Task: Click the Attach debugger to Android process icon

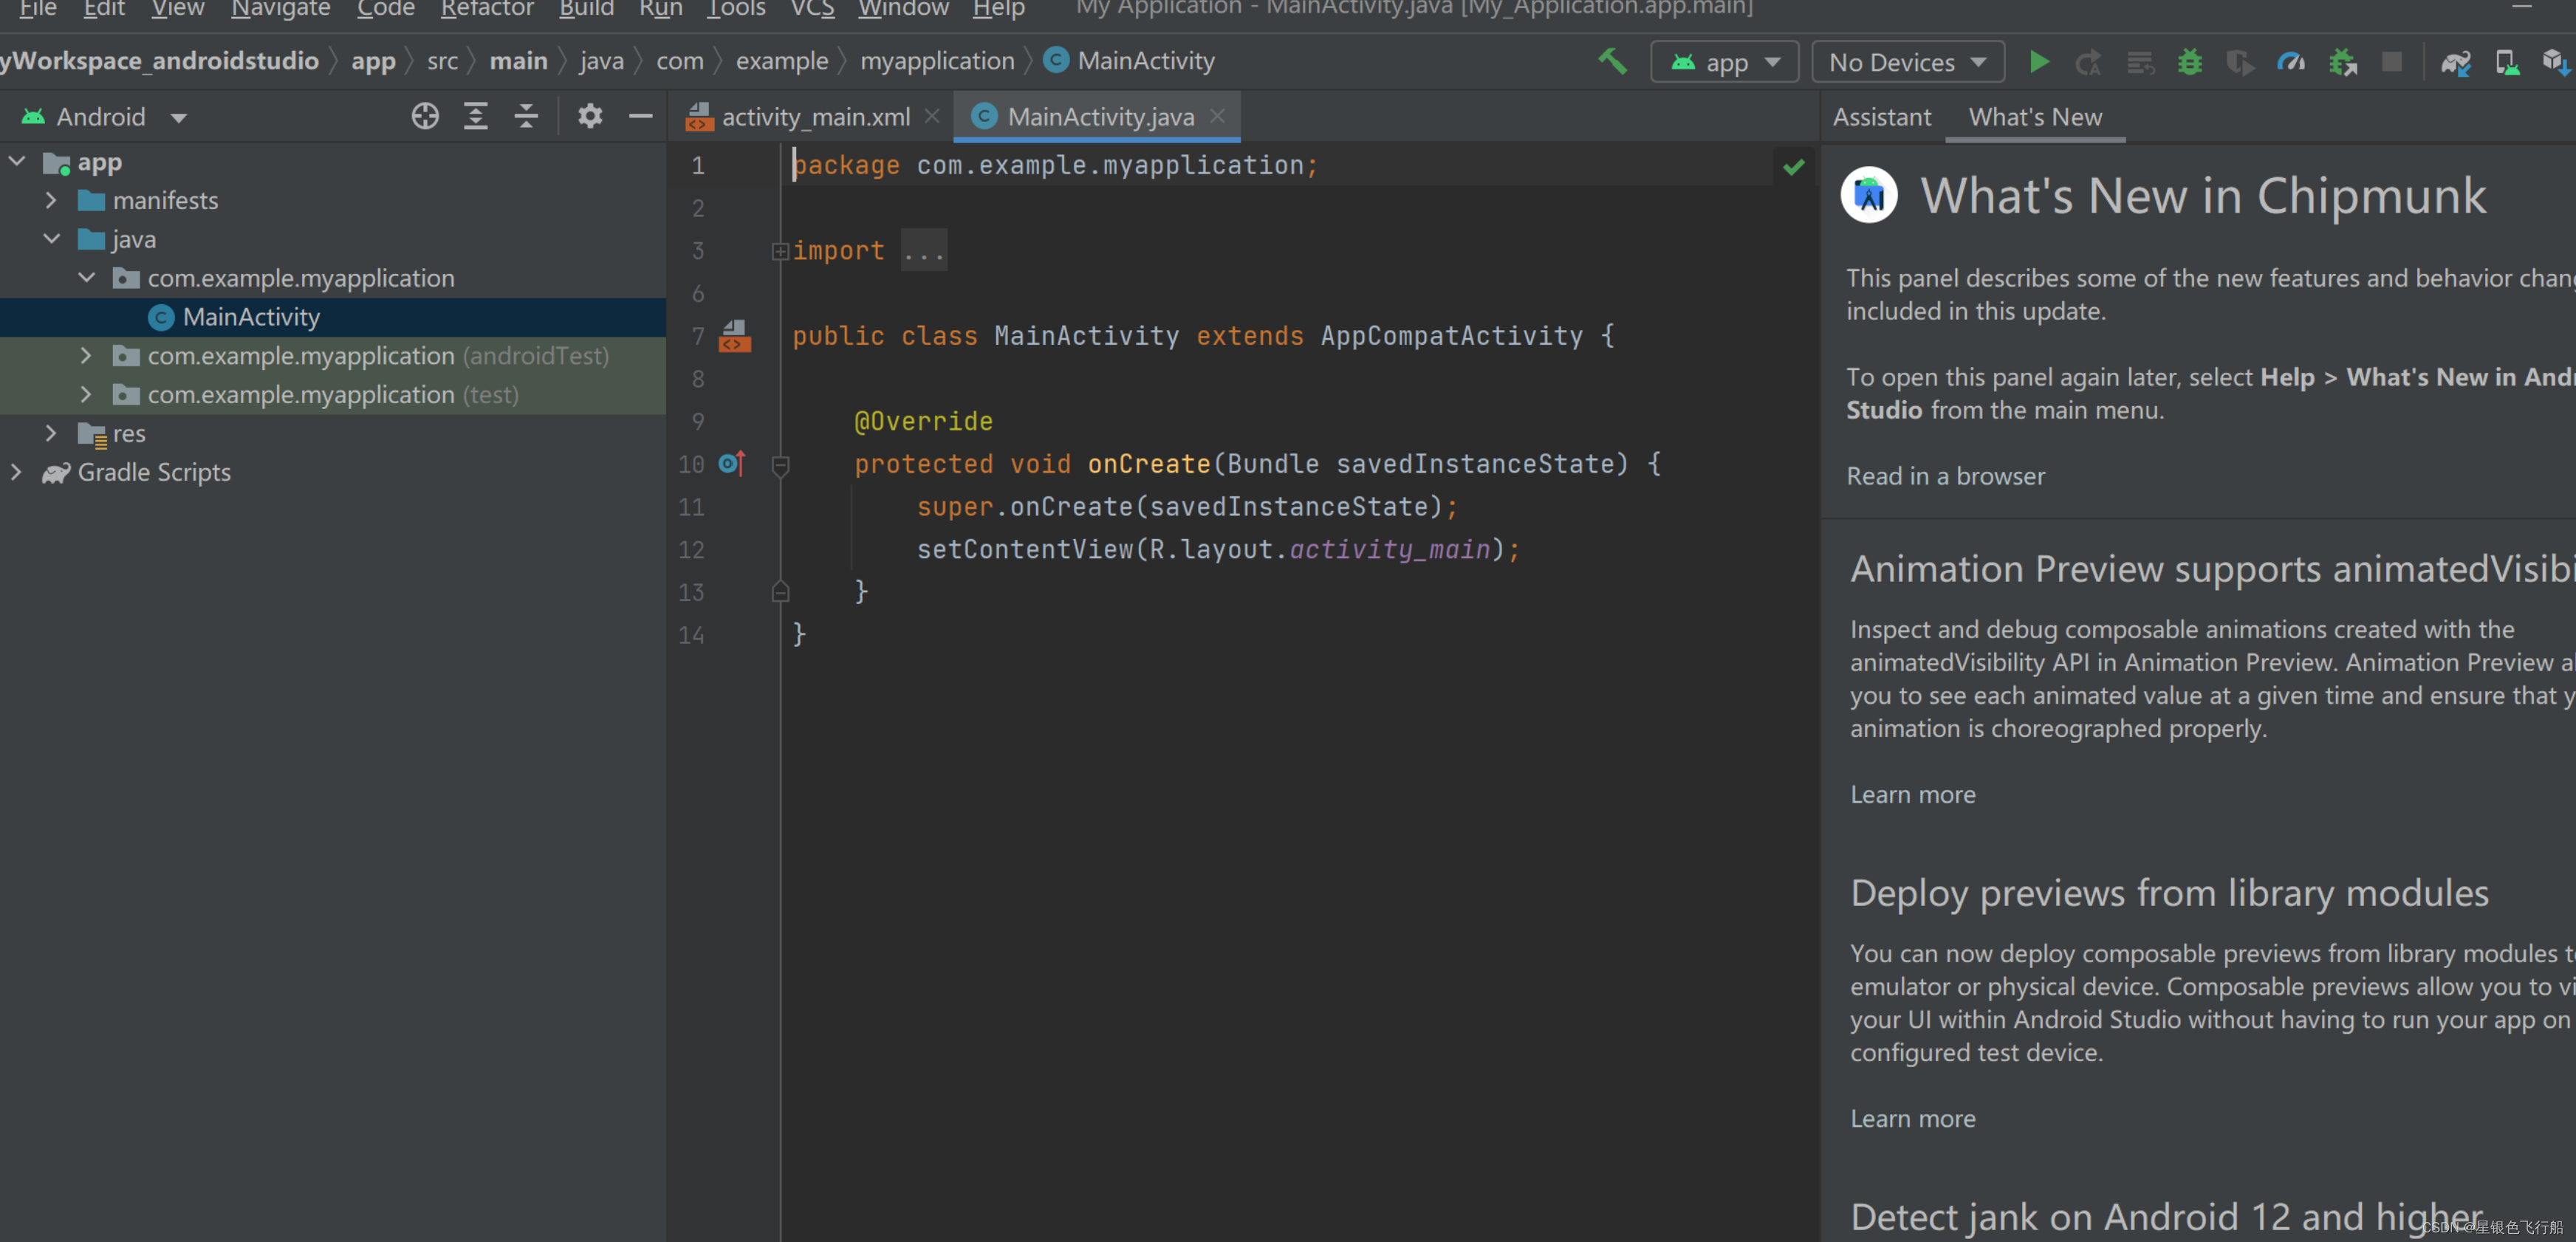Action: point(2341,64)
